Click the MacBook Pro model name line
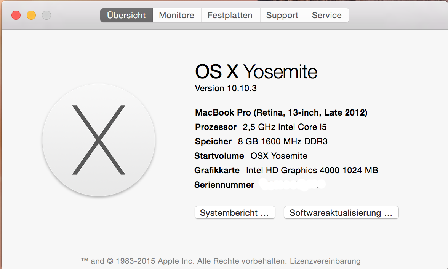The width and height of the screenshot is (448, 269). click(x=281, y=112)
